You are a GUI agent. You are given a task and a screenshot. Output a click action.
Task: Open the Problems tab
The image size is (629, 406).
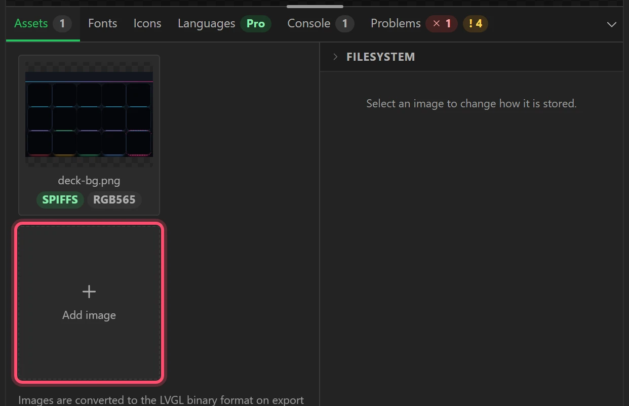tap(429, 24)
